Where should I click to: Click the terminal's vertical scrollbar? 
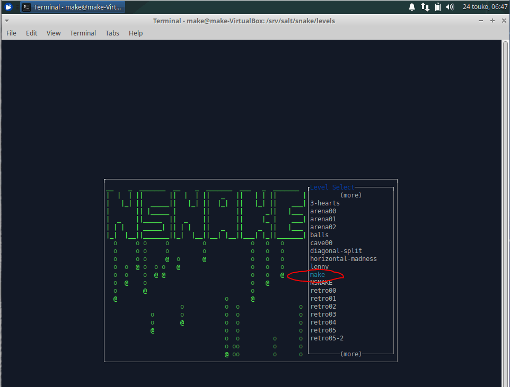tap(505, 212)
